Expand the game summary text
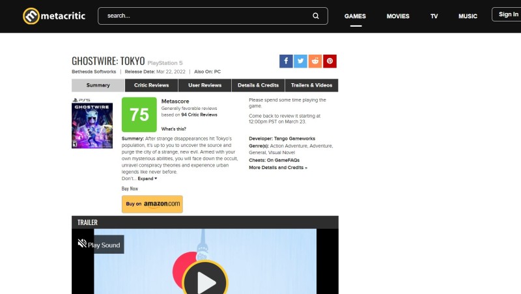The height and width of the screenshot is (294, 521). [147, 178]
